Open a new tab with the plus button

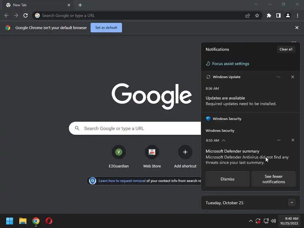(x=80, y=5)
